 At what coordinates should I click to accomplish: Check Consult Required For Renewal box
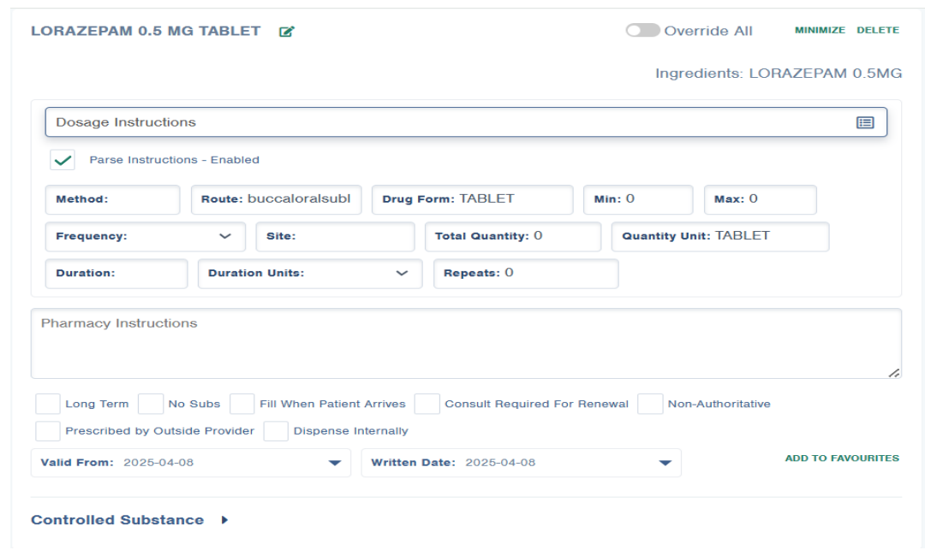(427, 404)
